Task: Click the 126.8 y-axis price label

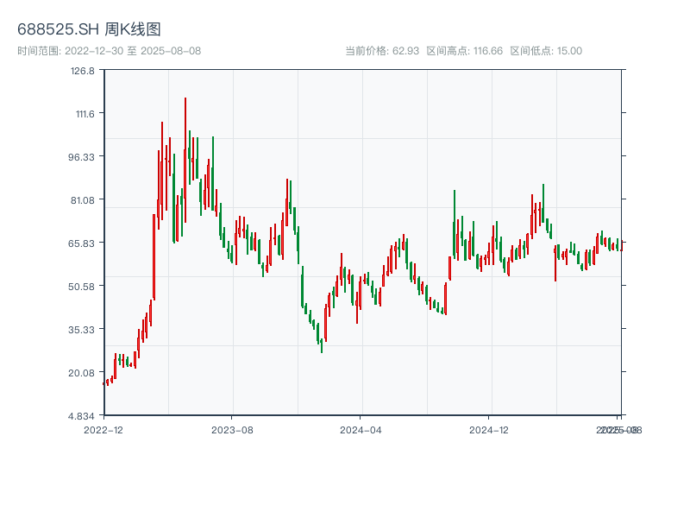Action: [83, 71]
